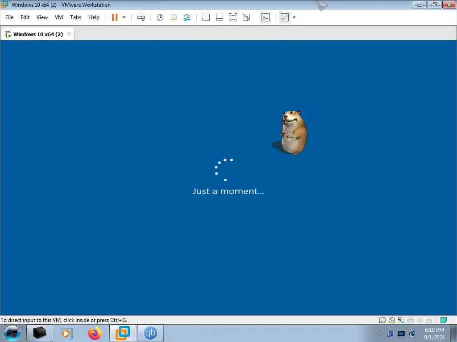Click the VMware icon in the title bar

click(x=4, y=4)
